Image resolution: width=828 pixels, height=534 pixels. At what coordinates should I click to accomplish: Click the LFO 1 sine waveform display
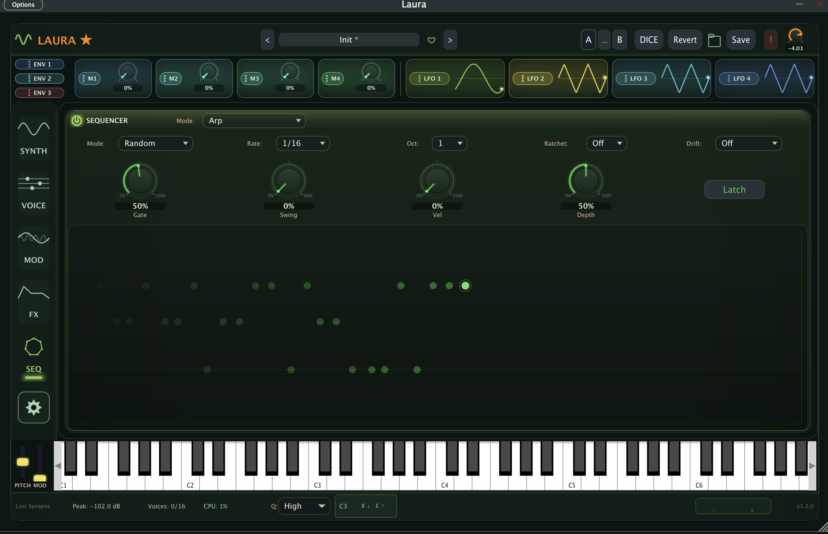coord(479,79)
